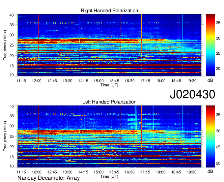The image size is (224, 182).
Task: Click the 10 MHz frequency tick of Left Handed plot
Action: pyautogui.click(x=12, y=166)
